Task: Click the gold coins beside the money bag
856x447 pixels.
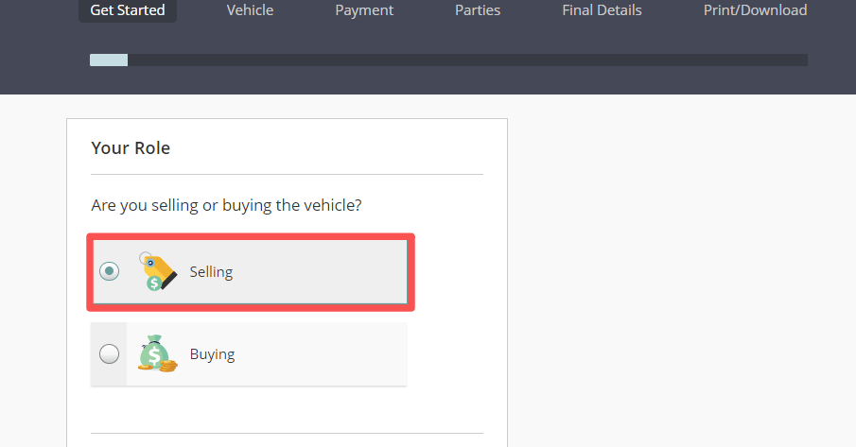Action: click(168, 366)
